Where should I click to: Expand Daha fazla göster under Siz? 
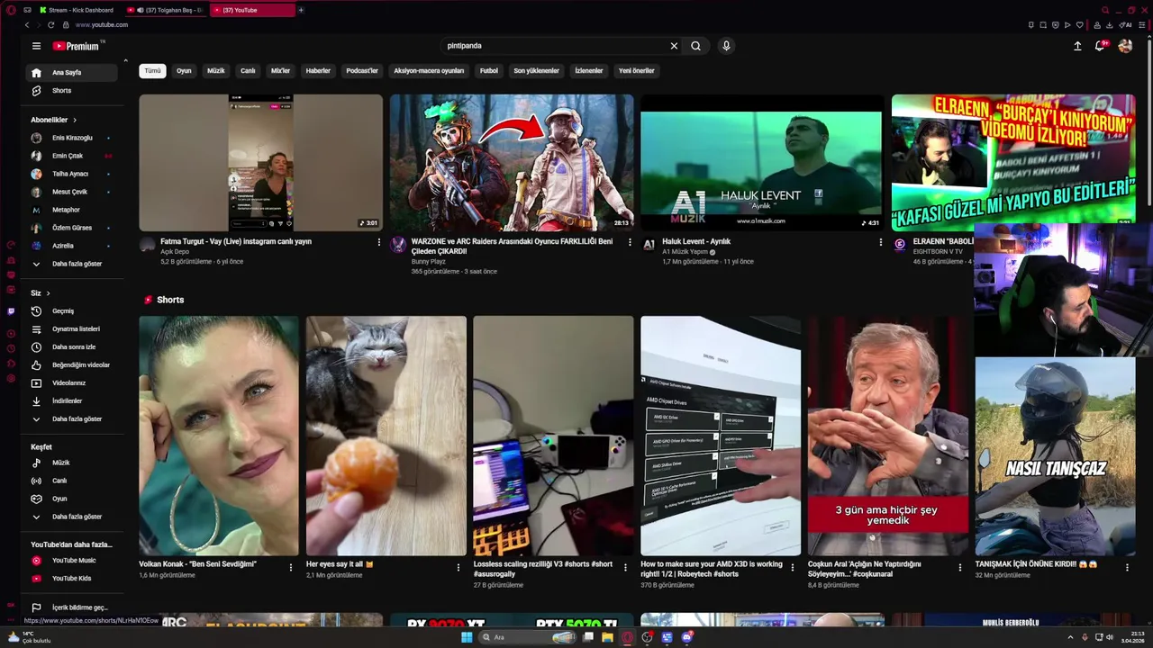tap(72, 418)
